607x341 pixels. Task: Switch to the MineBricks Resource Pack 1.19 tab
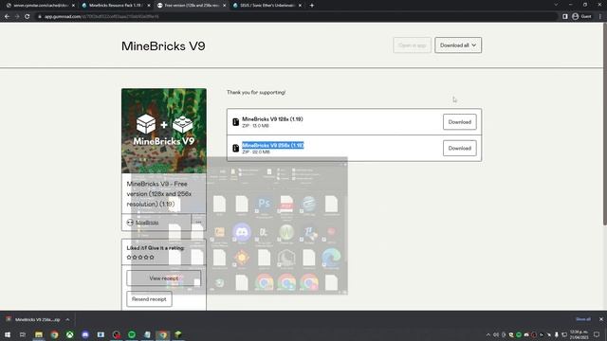[x=115, y=6]
